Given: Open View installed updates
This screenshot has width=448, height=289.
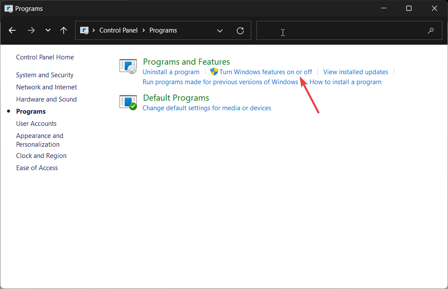Looking at the screenshot, I should click(x=355, y=72).
